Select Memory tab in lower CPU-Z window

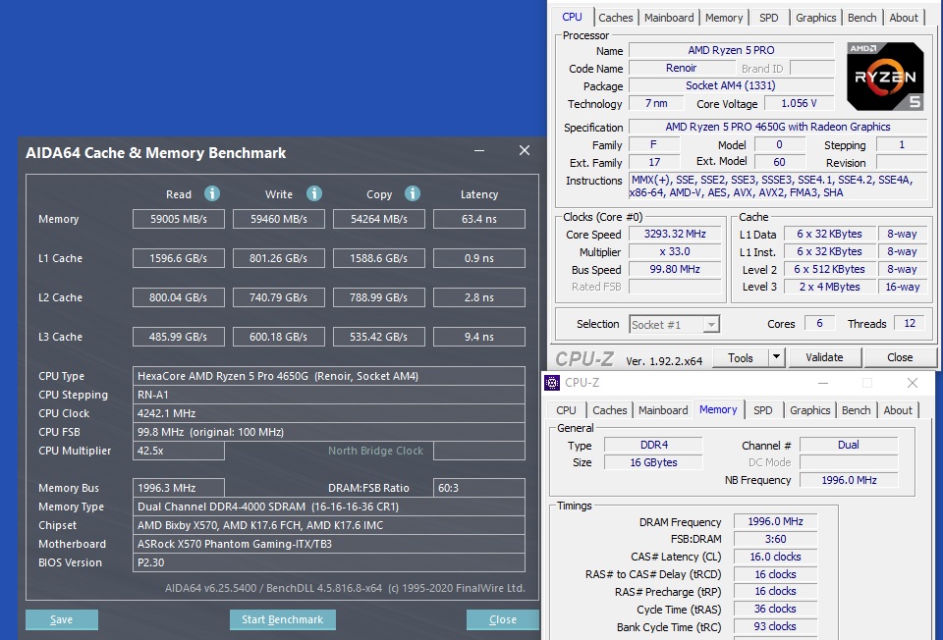[x=718, y=409]
